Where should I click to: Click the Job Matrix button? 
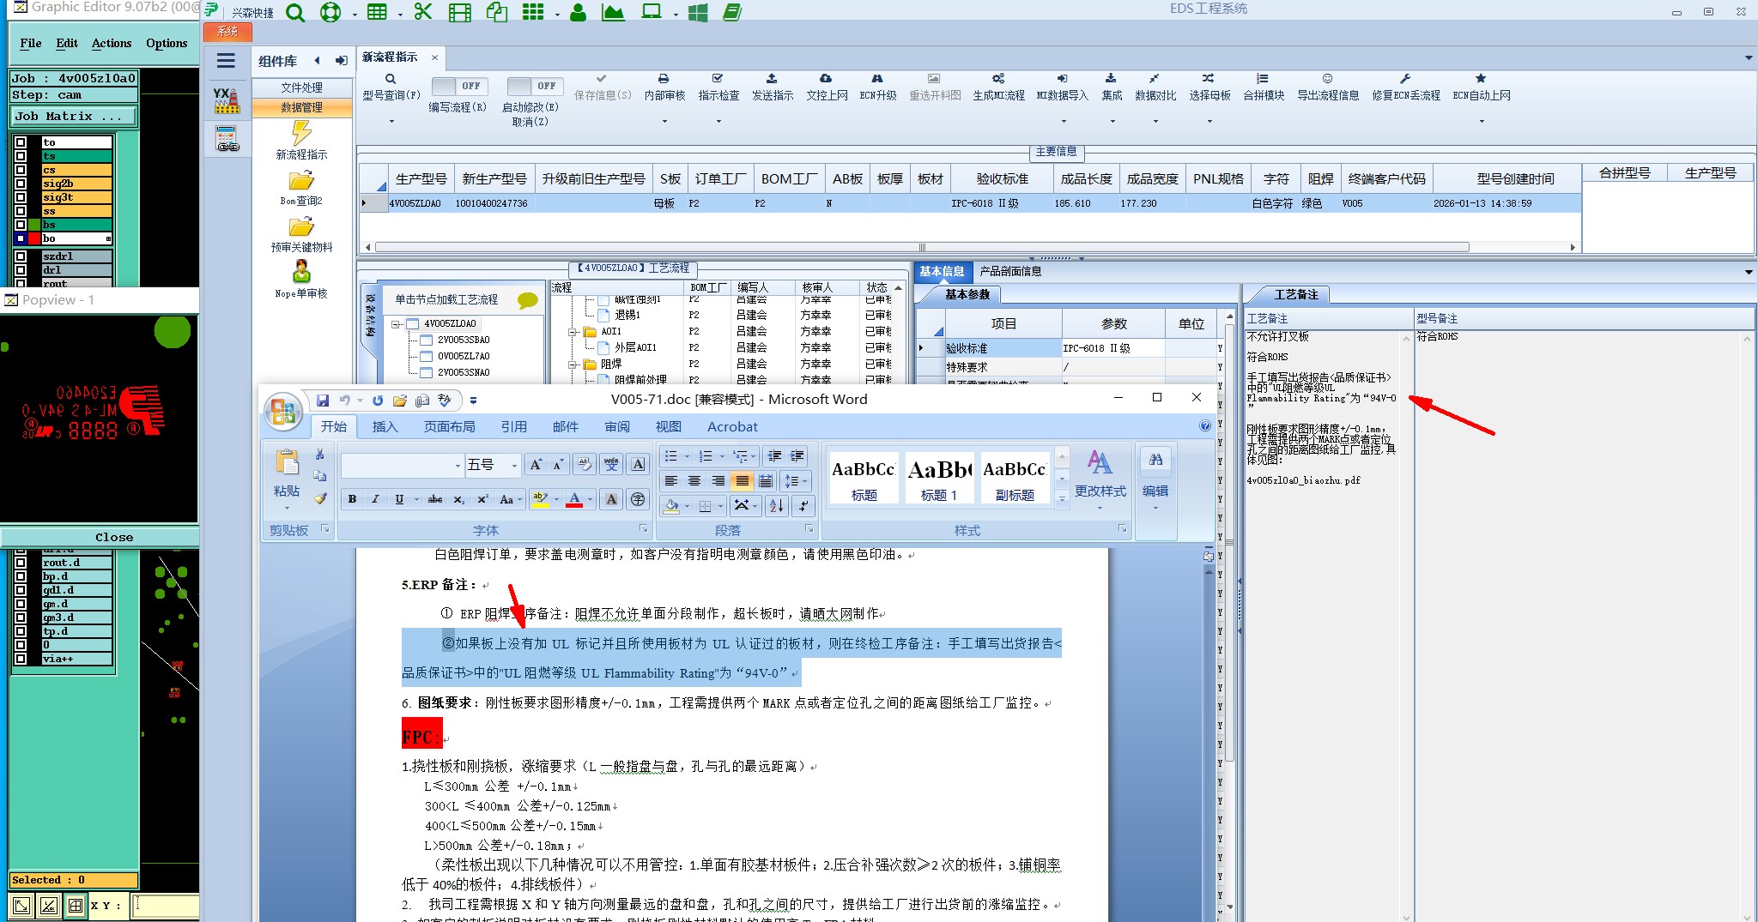74,117
